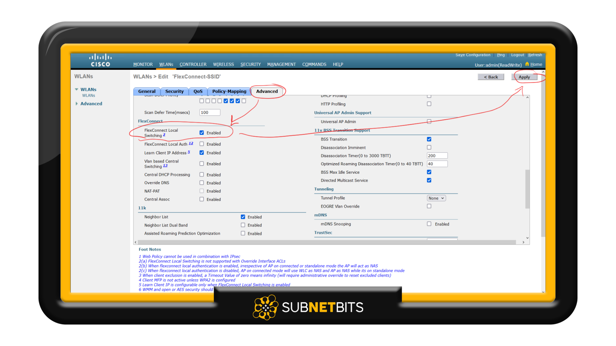Click Save Configuration link

[x=473, y=55]
